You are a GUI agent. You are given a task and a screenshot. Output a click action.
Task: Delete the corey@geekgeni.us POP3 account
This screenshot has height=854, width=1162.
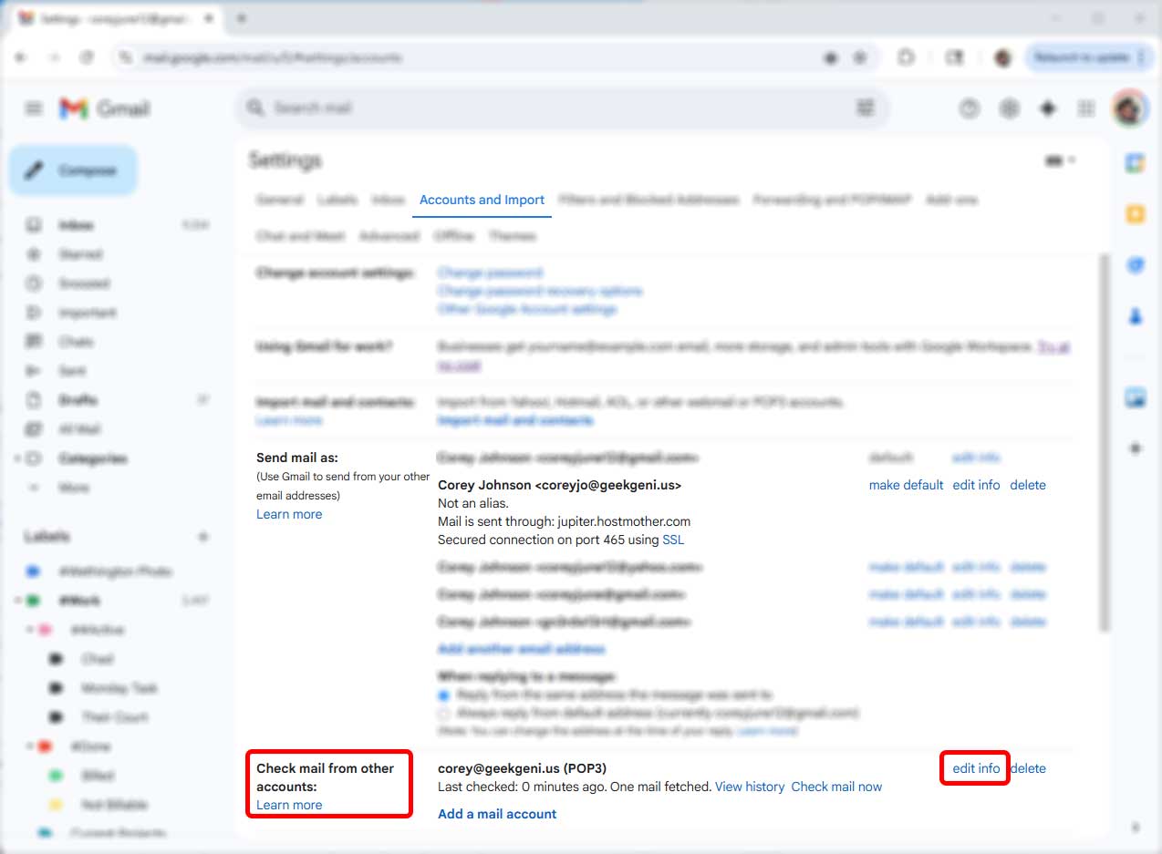click(x=1028, y=768)
